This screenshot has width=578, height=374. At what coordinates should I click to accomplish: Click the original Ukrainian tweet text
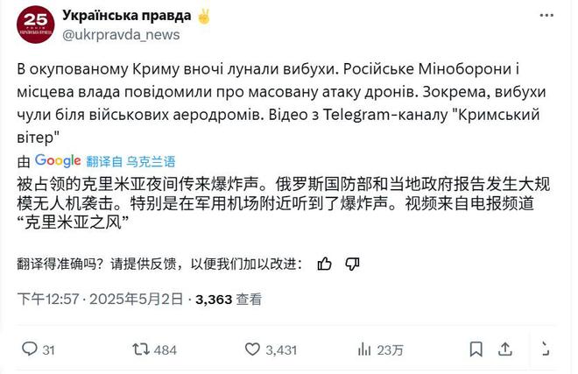[281, 103]
